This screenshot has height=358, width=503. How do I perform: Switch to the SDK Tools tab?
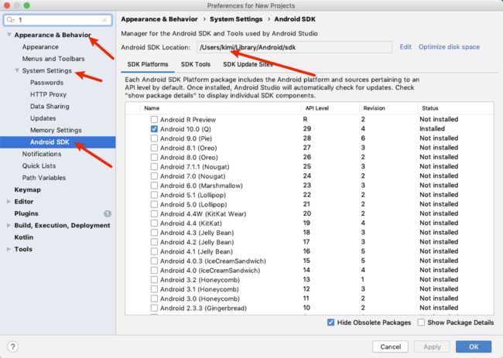coord(195,64)
